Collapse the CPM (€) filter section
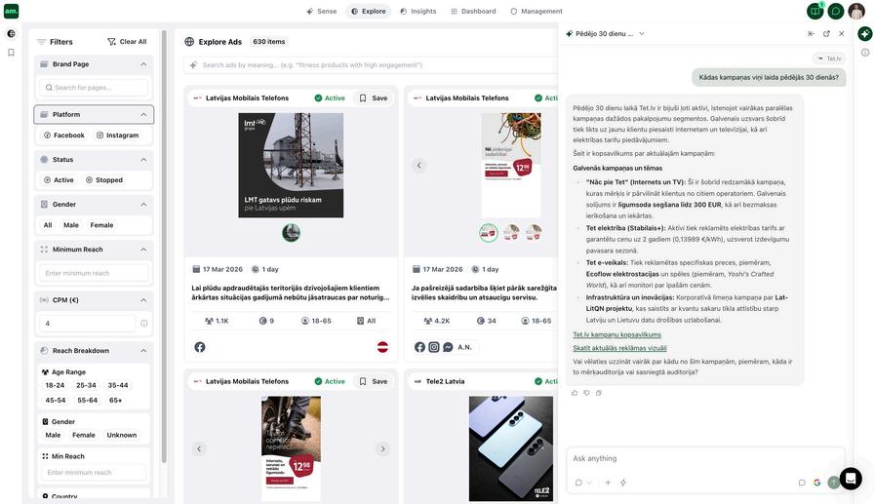The height and width of the screenshot is (504, 875). coord(144,300)
